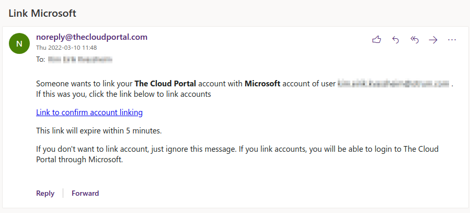470x213 pixels.
Task: Click the blurred Microsoft user email in body
Action: [394, 83]
